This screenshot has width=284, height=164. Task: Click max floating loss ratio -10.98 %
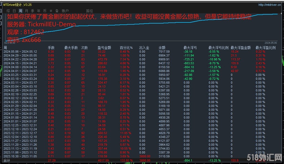click(215, 59)
